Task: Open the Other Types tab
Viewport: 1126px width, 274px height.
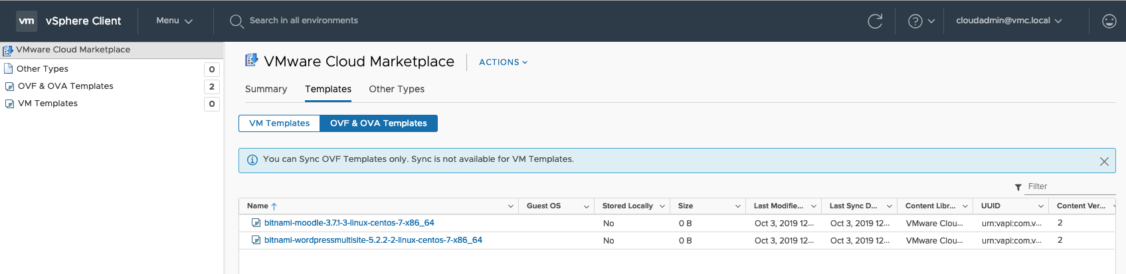Action: pyautogui.click(x=397, y=89)
